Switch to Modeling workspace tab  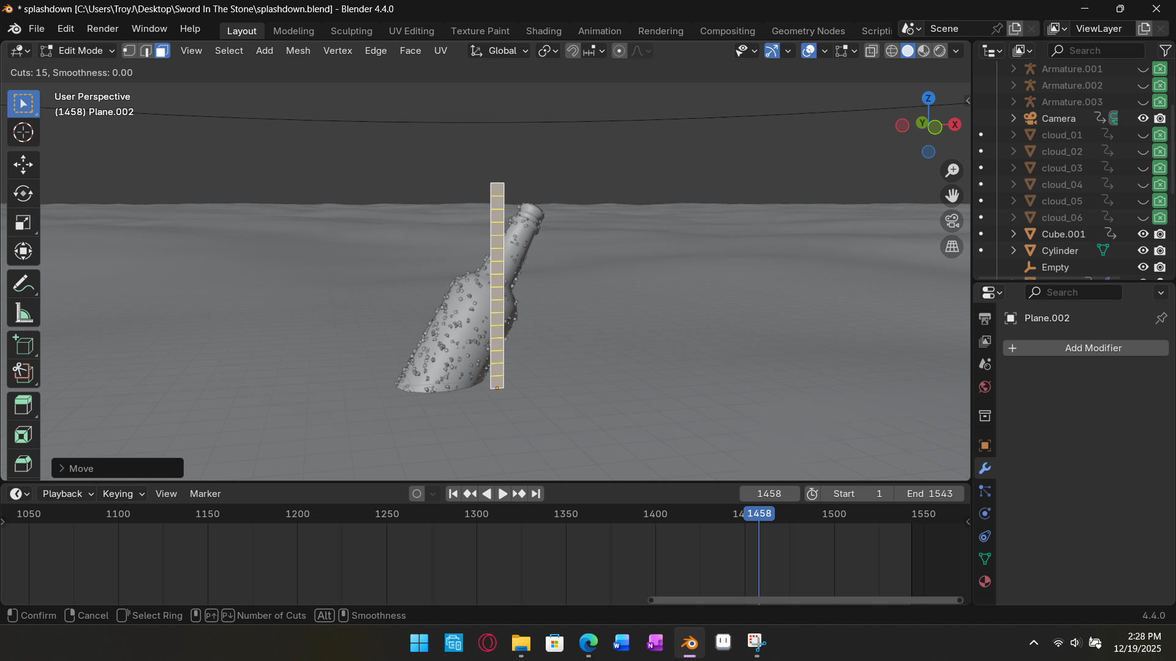(293, 31)
